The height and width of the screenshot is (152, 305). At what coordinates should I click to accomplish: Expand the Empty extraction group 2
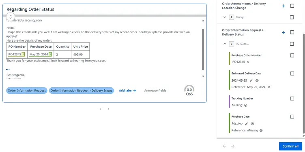tap(225, 17)
